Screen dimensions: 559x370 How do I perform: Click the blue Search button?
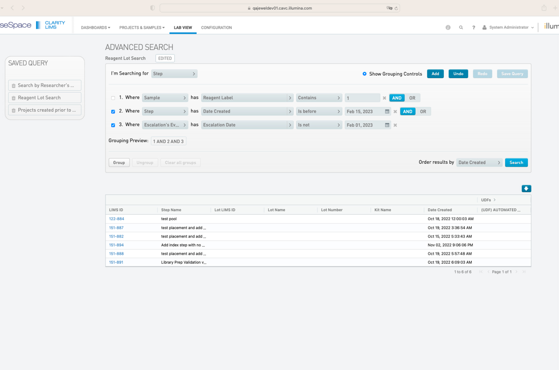pyautogui.click(x=516, y=162)
